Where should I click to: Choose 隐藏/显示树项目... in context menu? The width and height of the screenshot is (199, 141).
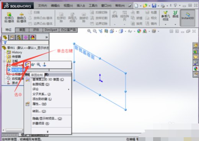pyautogui.click(x=47, y=119)
